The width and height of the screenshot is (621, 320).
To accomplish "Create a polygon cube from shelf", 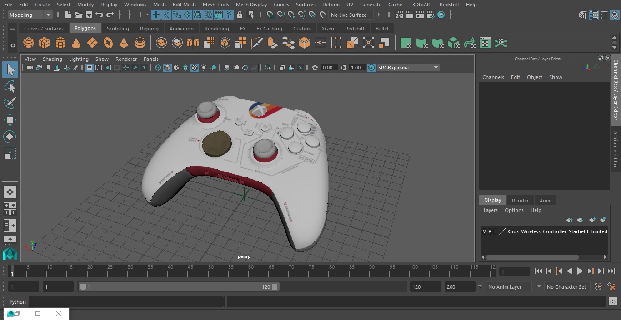I will click(x=45, y=43).
